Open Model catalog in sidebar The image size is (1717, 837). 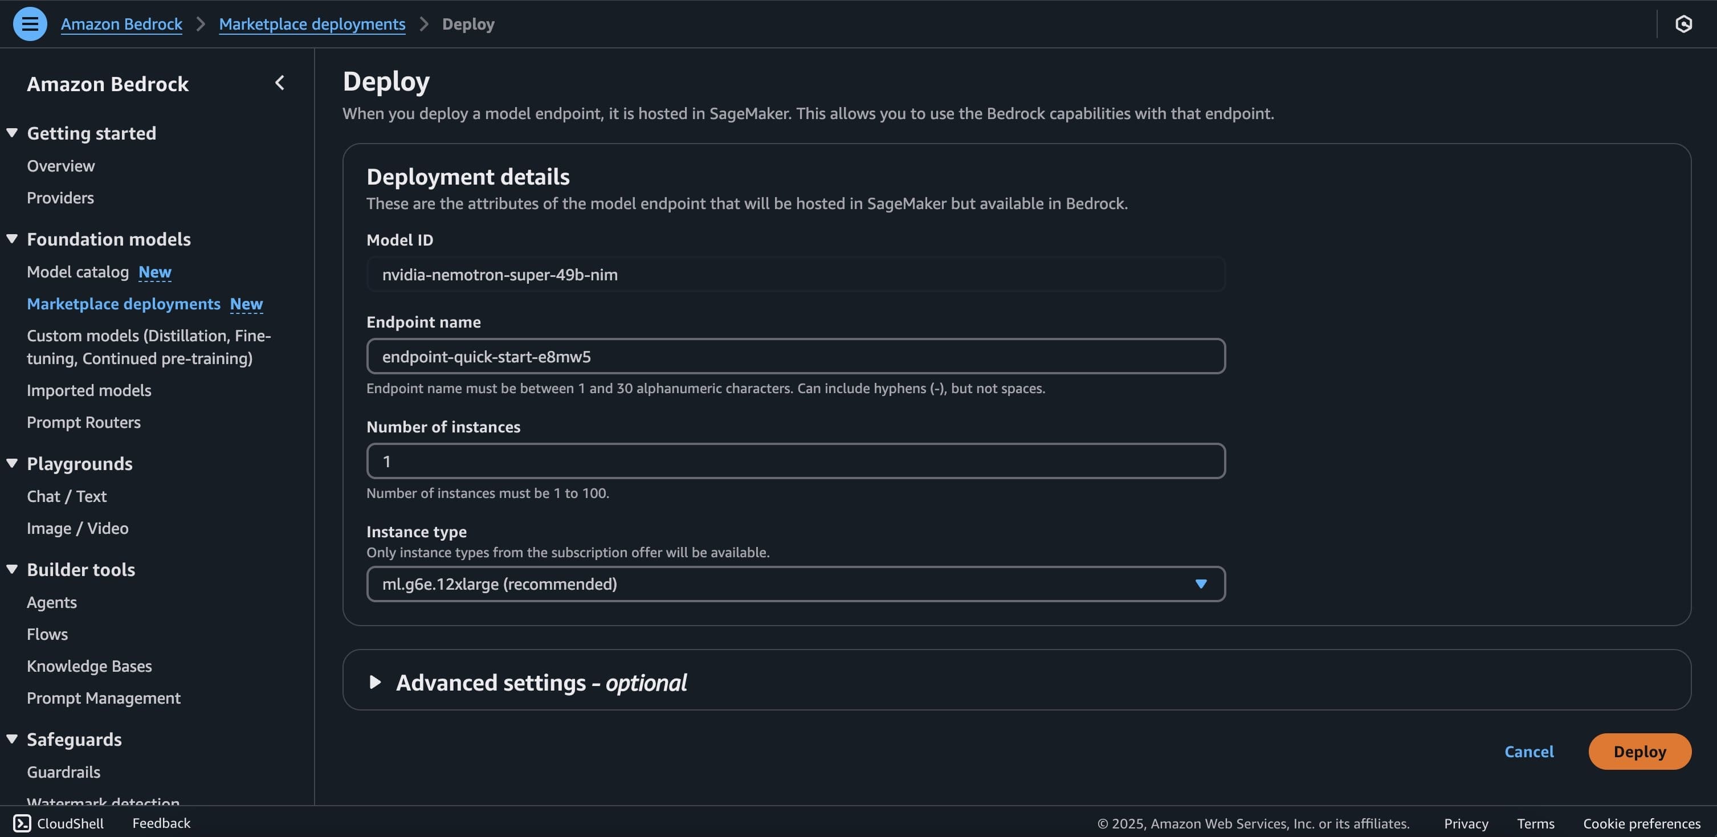tap(78, 272)
